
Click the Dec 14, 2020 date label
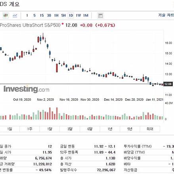coord(113,99)
